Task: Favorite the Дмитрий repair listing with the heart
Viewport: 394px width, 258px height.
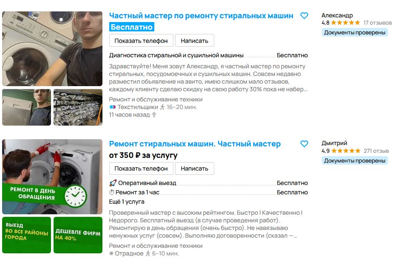Action: pyautogui.click(x=304, y=144)
